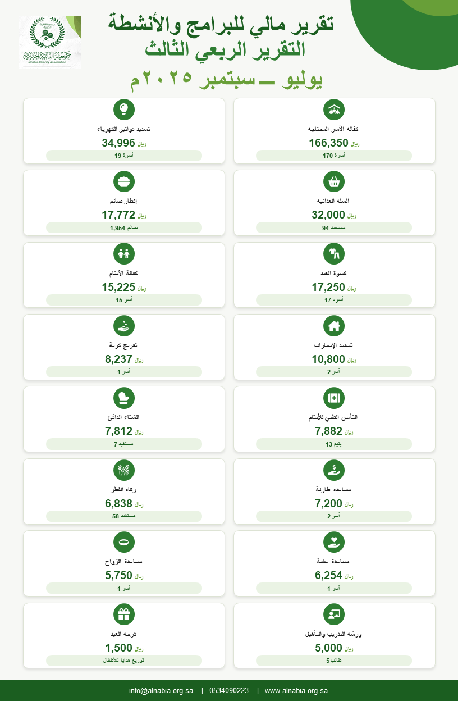Click the lightbulb electricity bills icon
The image size is (458, 701).
pos(124,110)
